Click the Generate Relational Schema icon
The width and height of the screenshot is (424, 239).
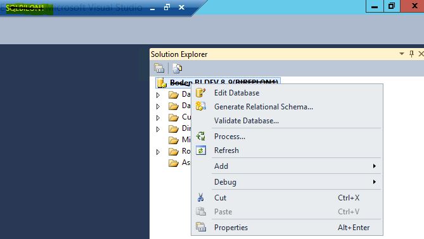point(201,106)
